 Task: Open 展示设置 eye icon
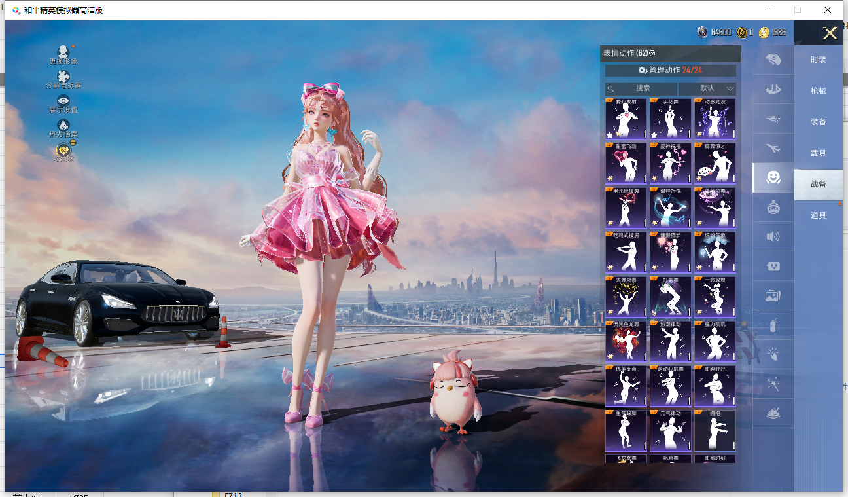(x=63, y=100)
